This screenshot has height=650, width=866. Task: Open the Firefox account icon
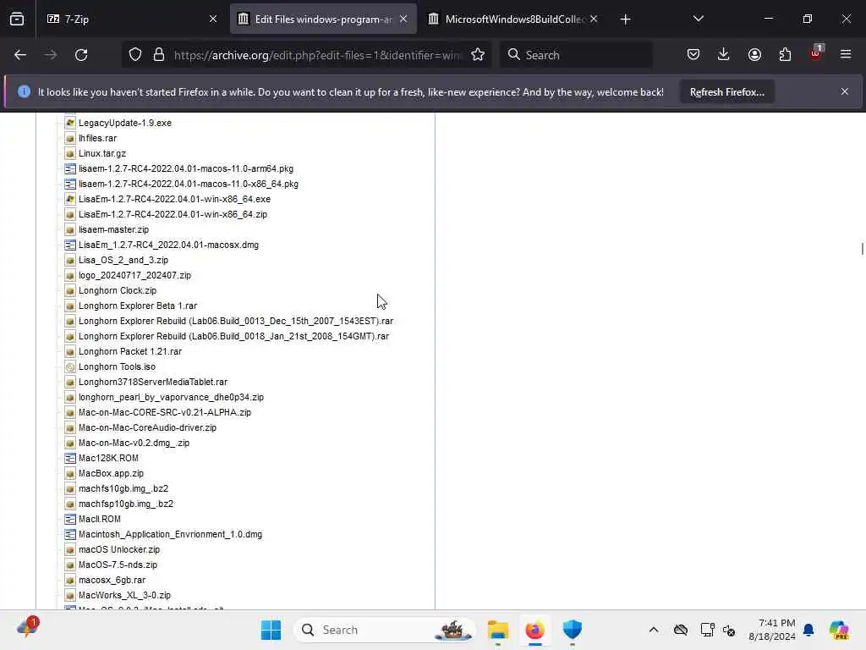tap(754, 55)
